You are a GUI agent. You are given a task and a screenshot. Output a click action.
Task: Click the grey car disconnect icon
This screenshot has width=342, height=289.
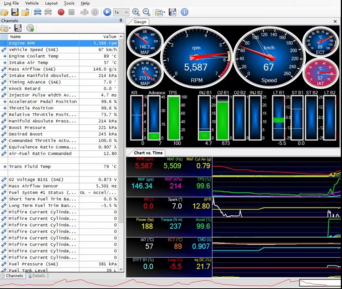[x=48, y=12]
